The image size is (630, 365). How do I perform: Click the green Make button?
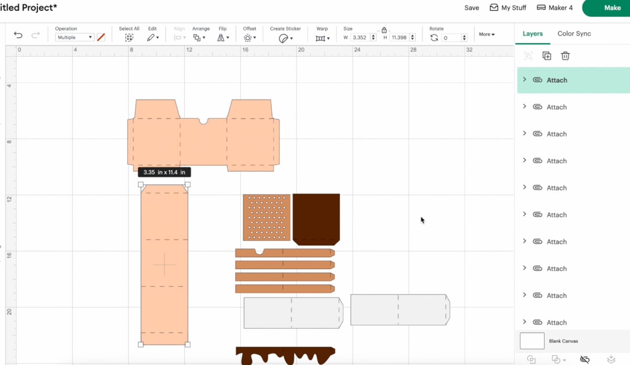(613, 8)
